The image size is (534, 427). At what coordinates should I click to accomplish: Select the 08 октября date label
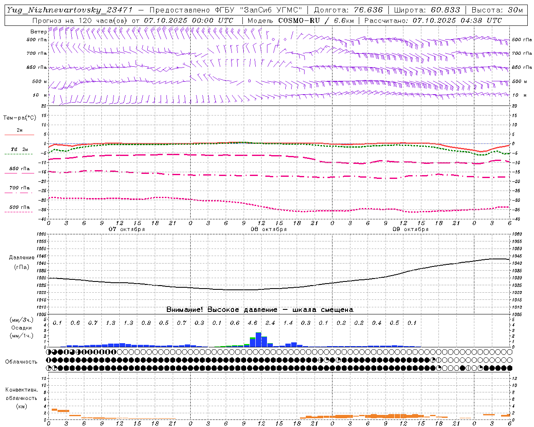point(269,229)
